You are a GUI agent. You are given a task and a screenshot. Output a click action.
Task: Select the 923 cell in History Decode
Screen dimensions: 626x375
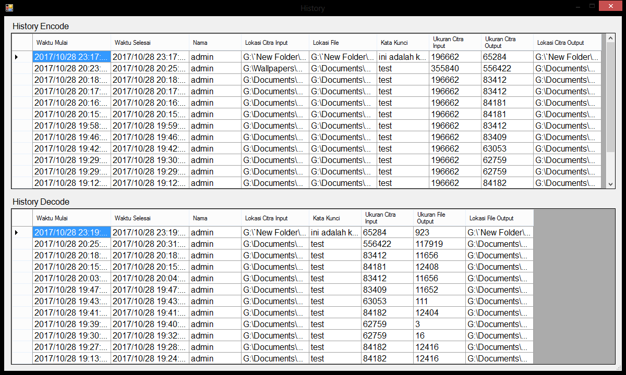tap(439, 233)
